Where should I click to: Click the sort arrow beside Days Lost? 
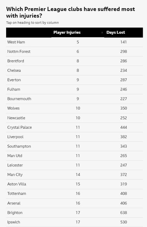[x=102, y=32]
